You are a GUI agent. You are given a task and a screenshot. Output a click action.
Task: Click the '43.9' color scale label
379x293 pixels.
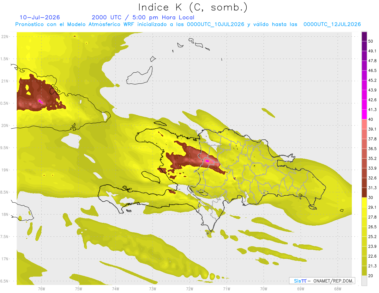tap(373, 90)
